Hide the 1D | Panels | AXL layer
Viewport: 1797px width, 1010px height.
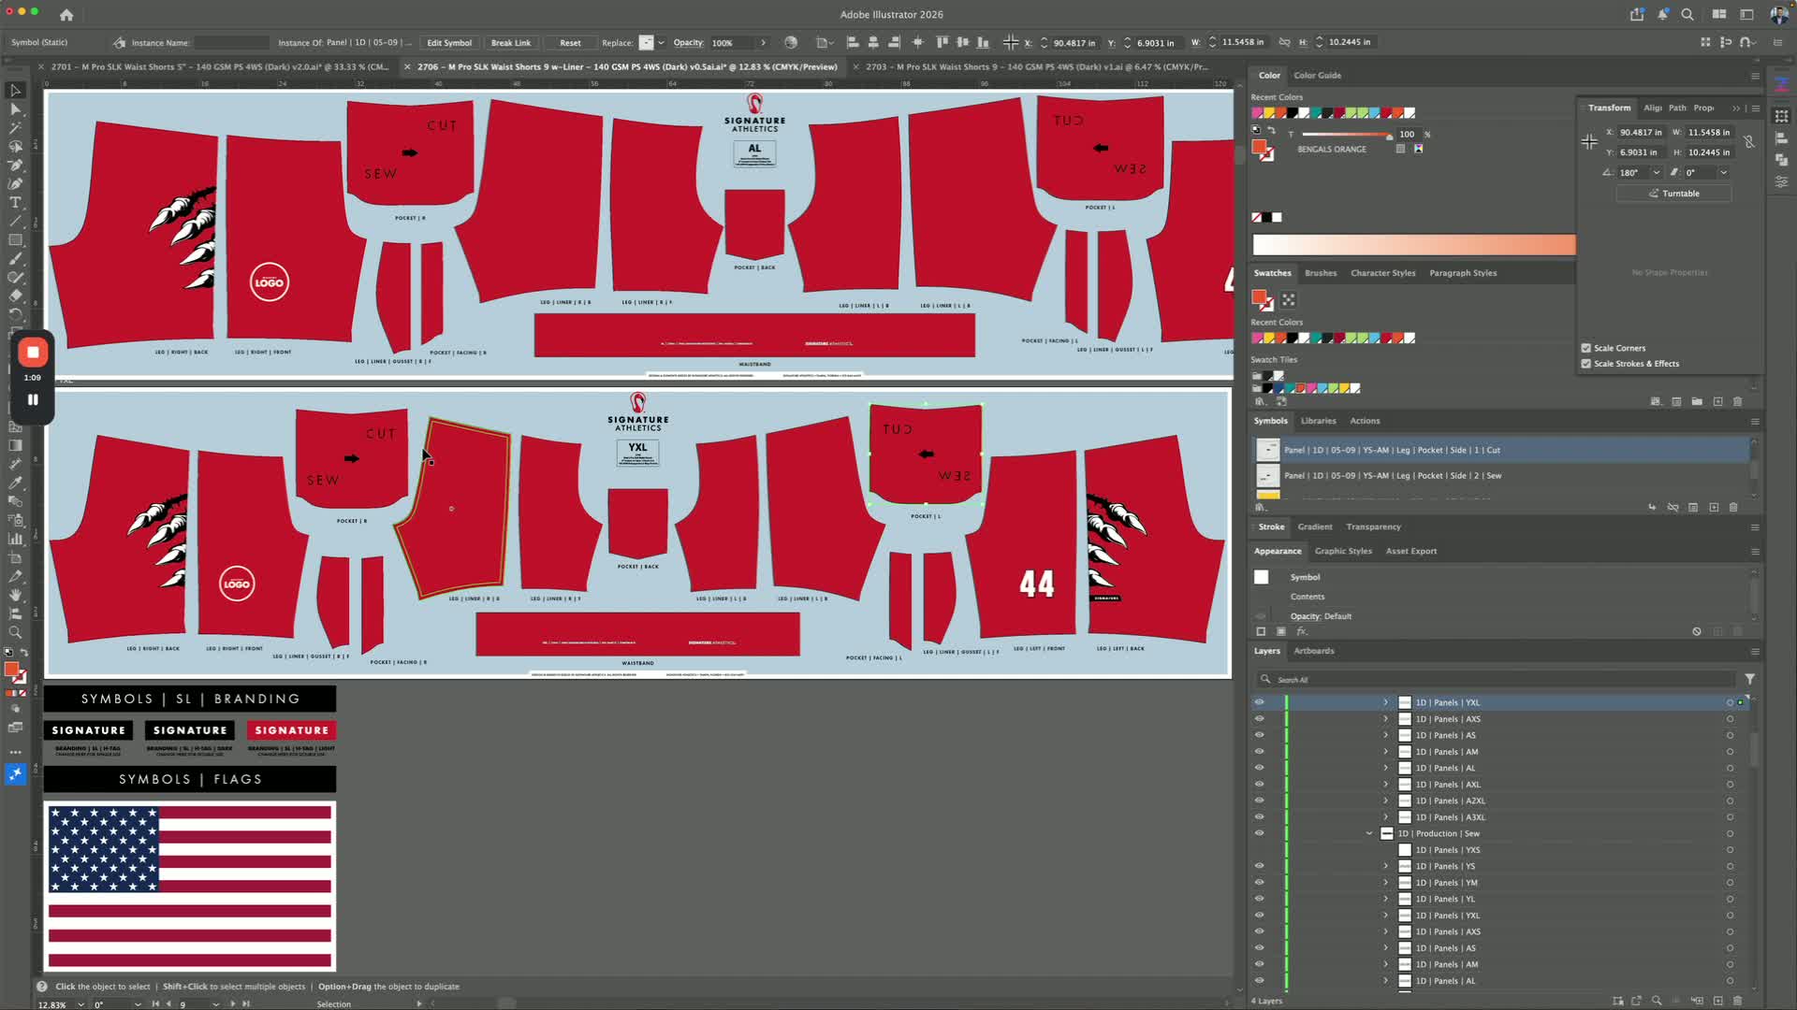(1260, 785)
